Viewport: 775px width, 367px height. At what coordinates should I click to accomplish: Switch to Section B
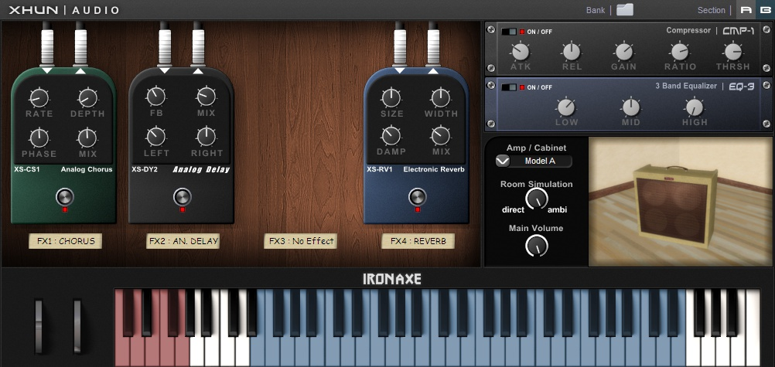(765, 10)
